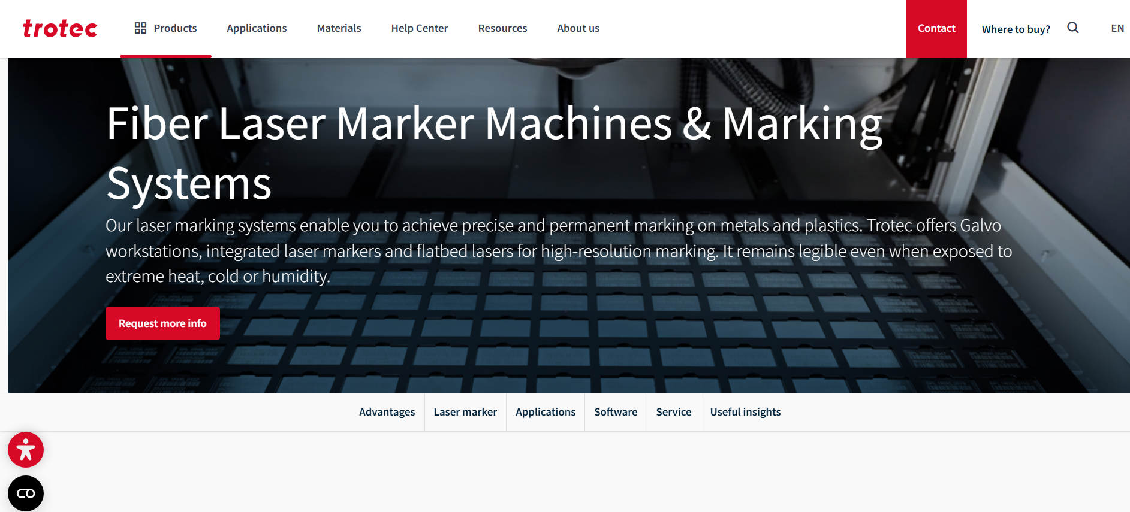Click the red Contact button

coord(936,29)
